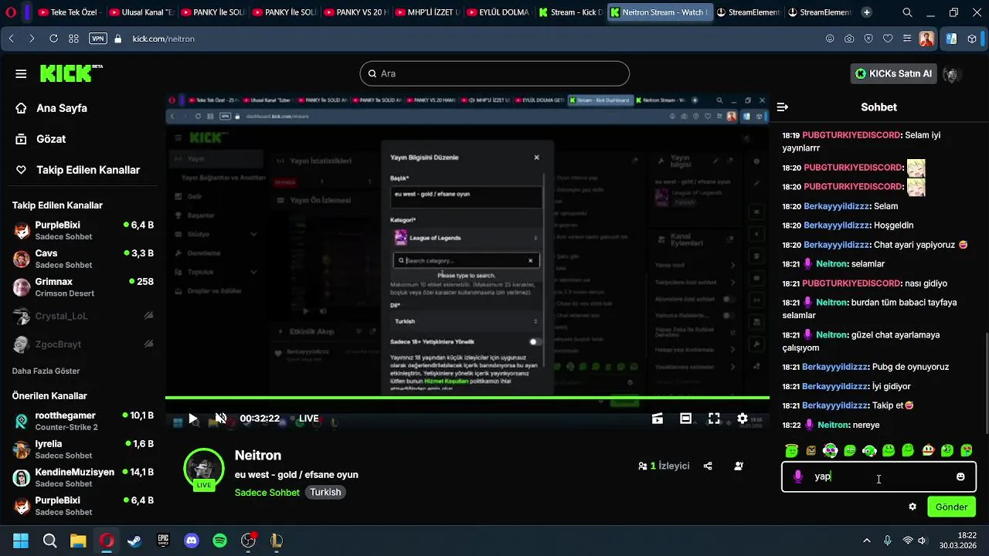
Task: Add page to bookmarks heart icon
Action: (888, 39)
